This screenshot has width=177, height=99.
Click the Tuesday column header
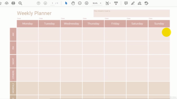(50, 24)
